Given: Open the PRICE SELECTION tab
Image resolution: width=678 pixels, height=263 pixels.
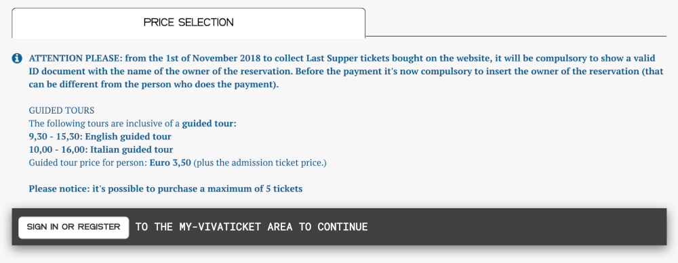Looking at the screenshot, I should coord(188,22).
